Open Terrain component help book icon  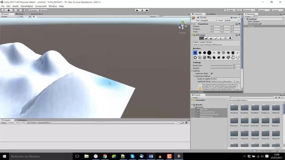(237, 35)
